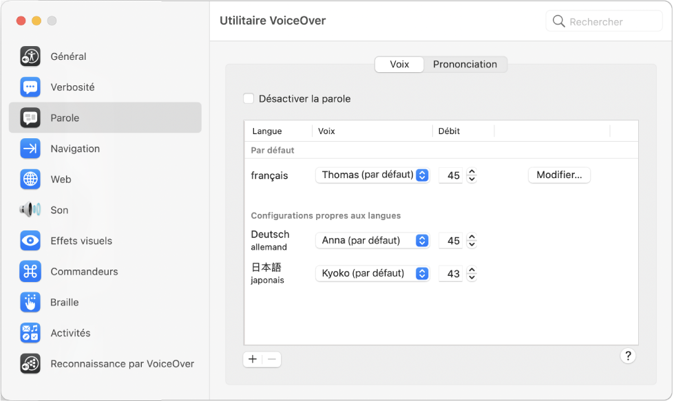Open the Activités icon
This screenshot has height=401, width=674.
30,333
